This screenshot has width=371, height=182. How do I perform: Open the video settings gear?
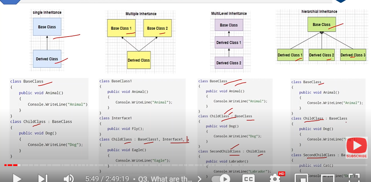click(275, 178)
